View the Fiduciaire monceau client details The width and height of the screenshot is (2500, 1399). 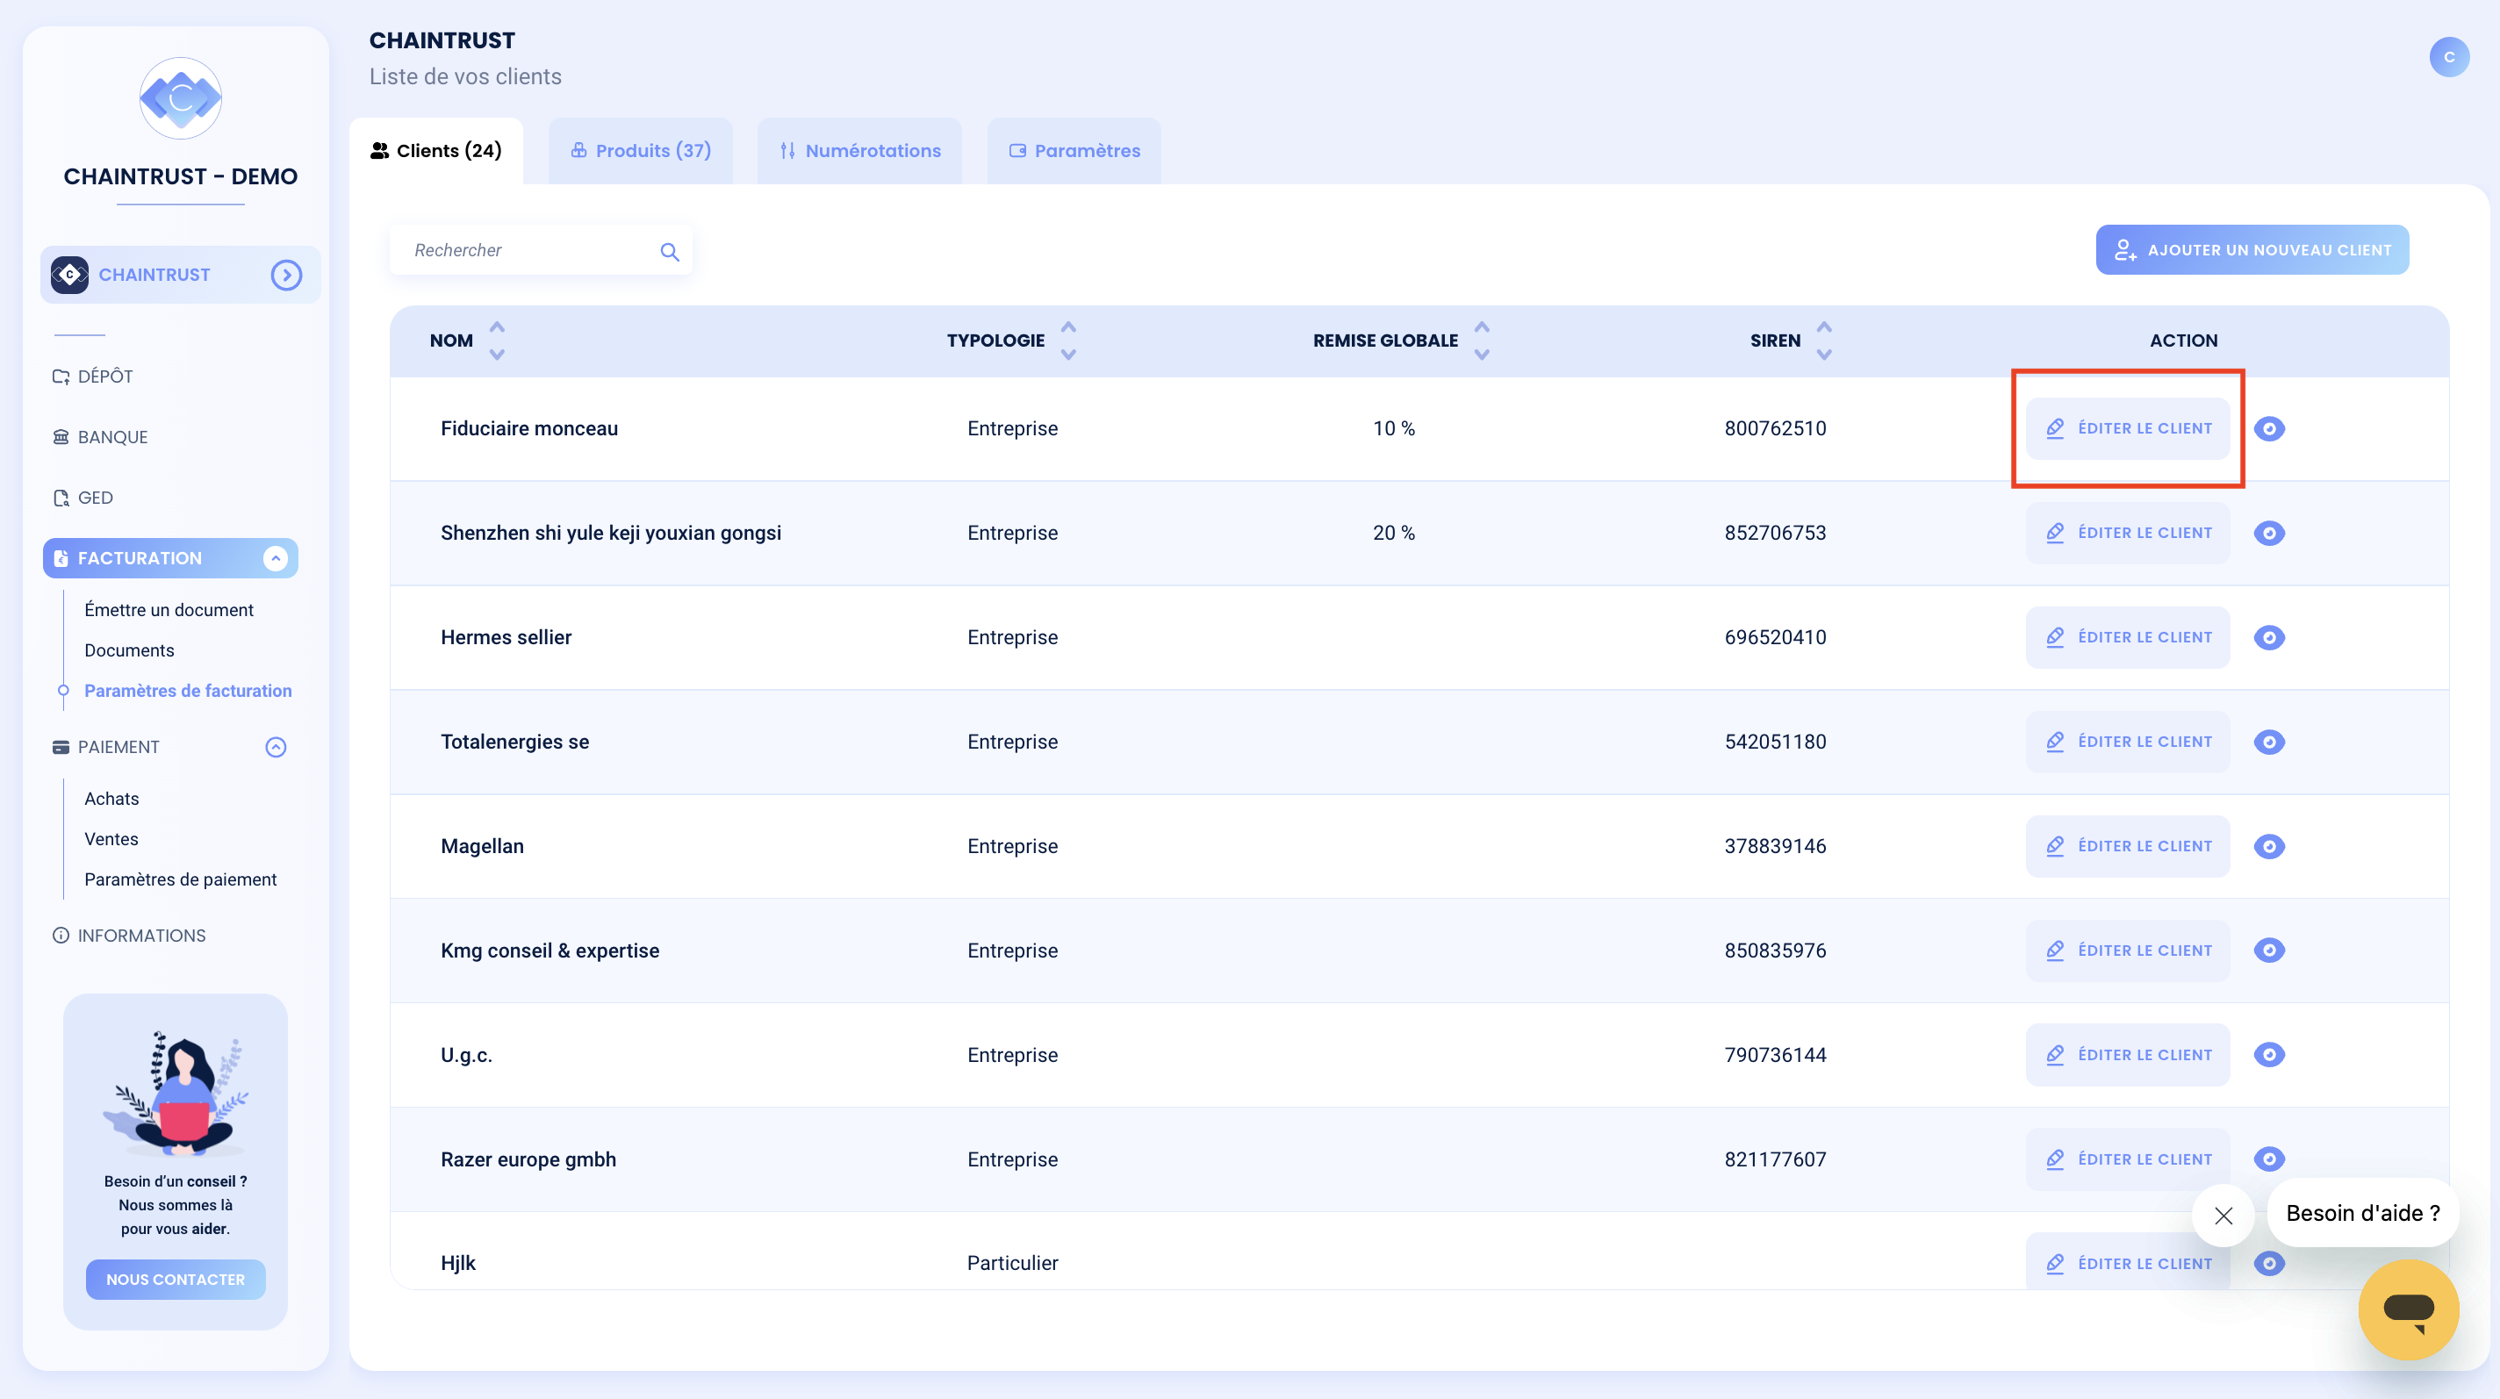tap(2269, 427)
